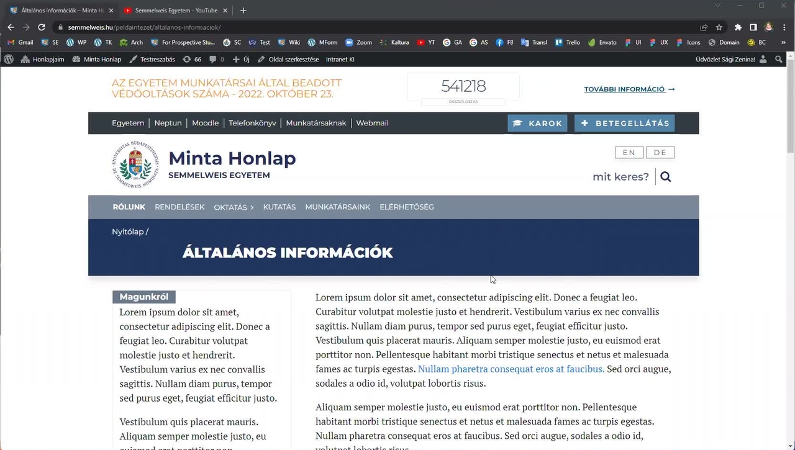Open the KUTATÁS menu item
The width and height of the screenshot is (795, 450).
[x=279, y=207]
